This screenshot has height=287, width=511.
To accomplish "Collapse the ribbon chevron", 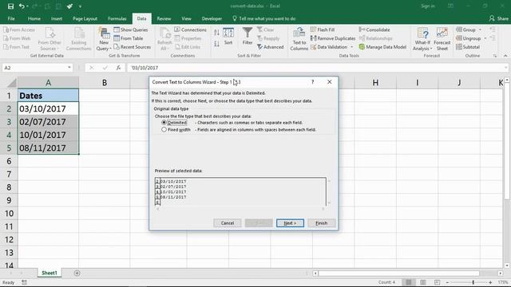I will pyautogui.click(x=505, y=56).
